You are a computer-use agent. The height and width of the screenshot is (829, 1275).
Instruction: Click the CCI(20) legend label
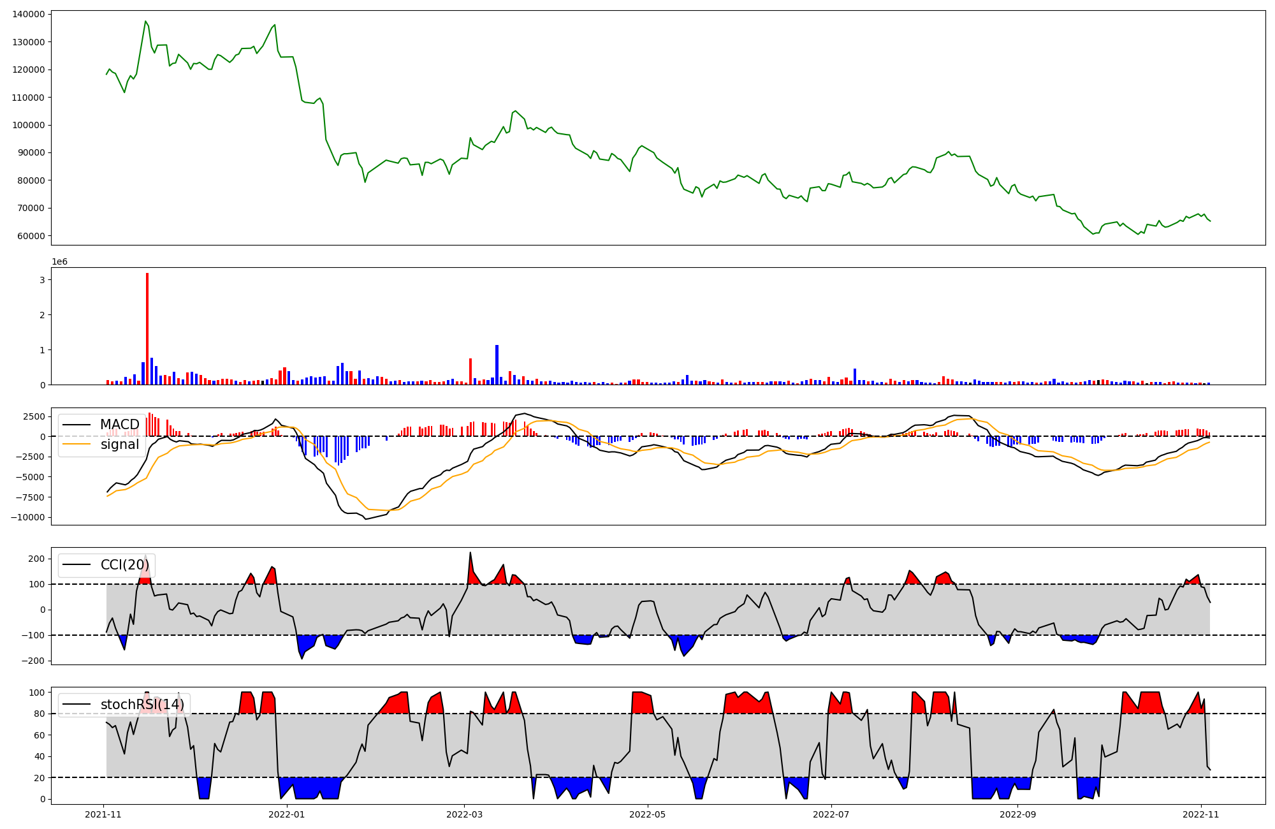coord(124,565)
